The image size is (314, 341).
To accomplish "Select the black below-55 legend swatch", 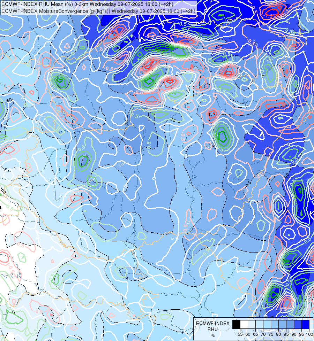I will coord(237,324).
